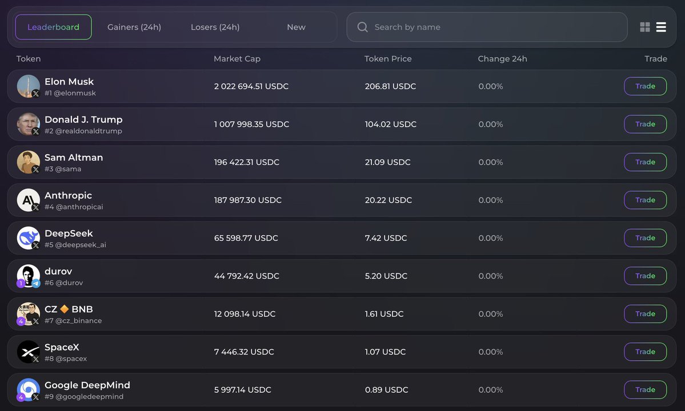Open Elon Musk token name

coord(69,82)
